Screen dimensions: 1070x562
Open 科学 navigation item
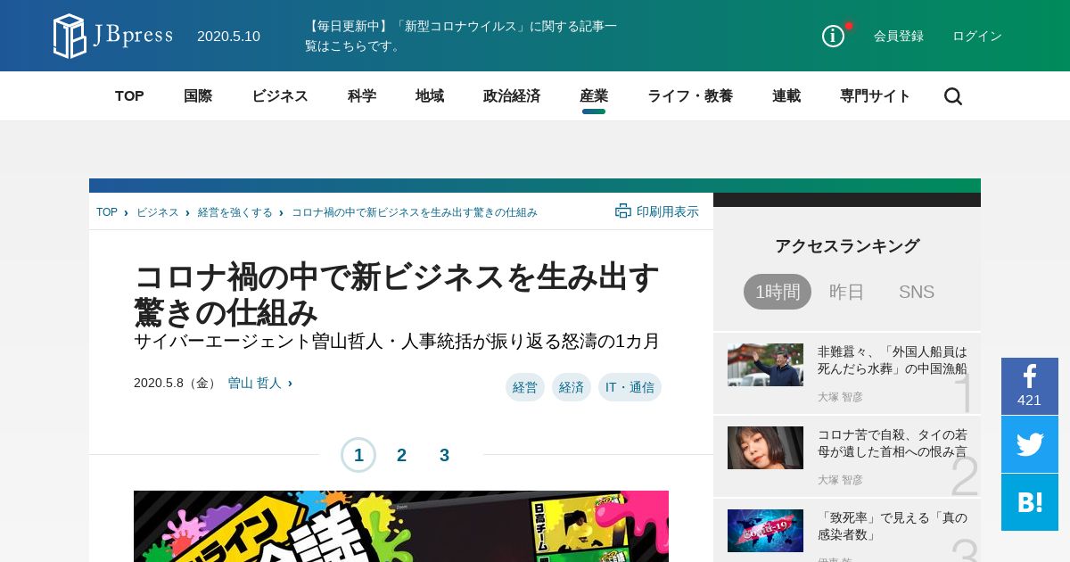(362, 96)
